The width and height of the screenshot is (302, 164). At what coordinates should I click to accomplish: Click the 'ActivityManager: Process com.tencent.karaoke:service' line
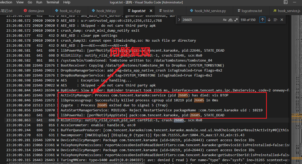(x=117, y=95)
